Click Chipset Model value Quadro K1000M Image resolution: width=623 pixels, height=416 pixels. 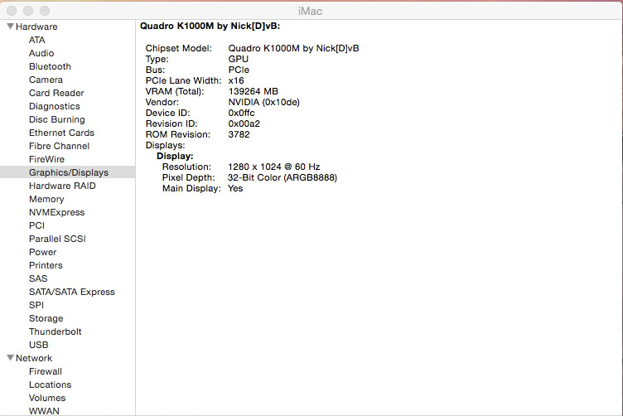(293, 48)
